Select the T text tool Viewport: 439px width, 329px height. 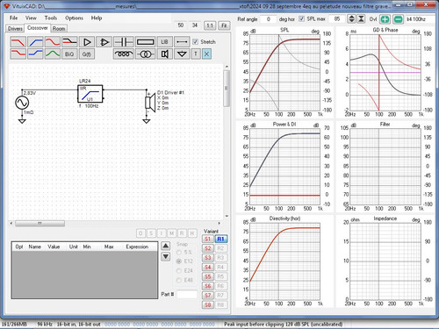(196, 54)
